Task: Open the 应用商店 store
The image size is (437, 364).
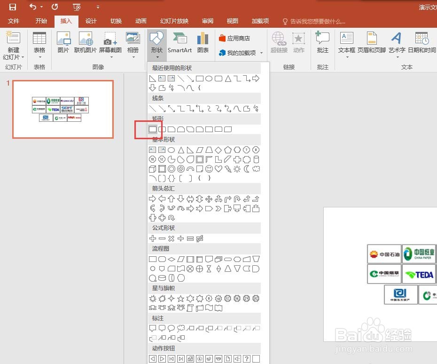Action: pyautogui.click(x=234, y=38)
